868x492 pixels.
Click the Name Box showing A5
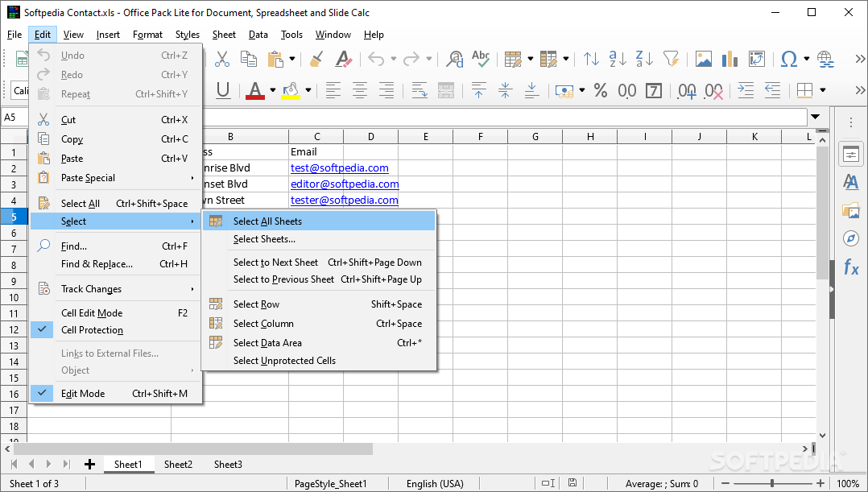pos(14,118)
